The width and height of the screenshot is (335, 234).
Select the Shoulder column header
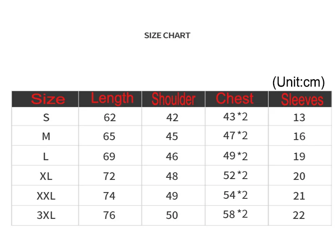(173, 99)
